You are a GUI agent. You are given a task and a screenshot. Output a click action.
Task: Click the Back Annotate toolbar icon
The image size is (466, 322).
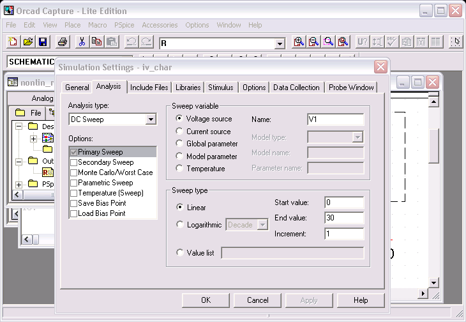[377, 42]
